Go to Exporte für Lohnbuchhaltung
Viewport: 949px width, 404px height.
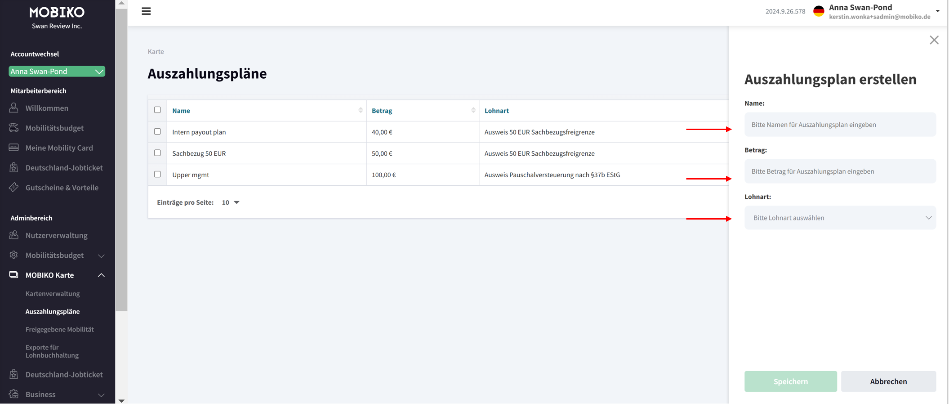(52, 351)
